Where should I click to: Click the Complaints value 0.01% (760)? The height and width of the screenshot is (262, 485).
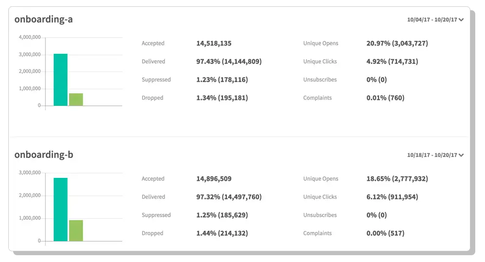385,98
